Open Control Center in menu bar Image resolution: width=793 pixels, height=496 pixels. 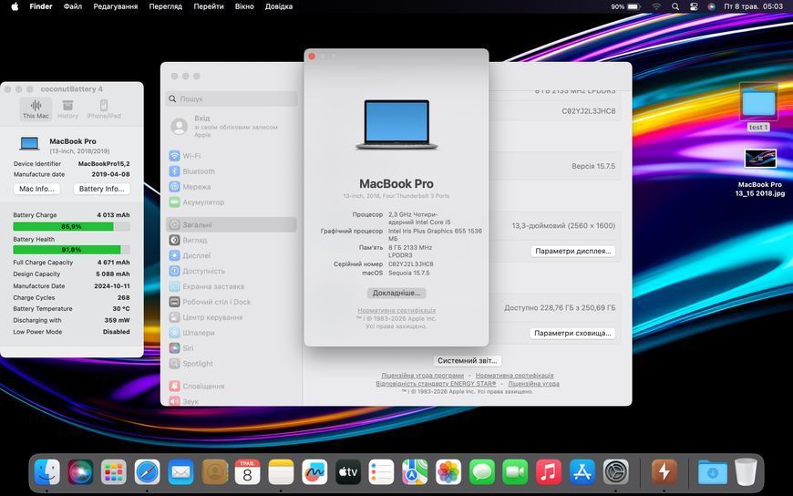(x=694, y=6)
